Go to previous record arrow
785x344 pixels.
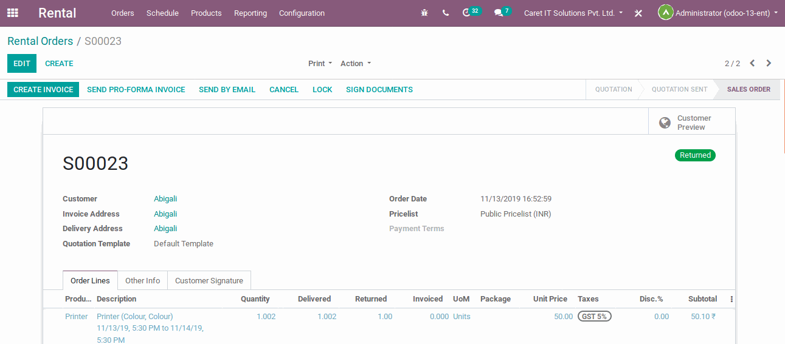click(x=753, y=63)
